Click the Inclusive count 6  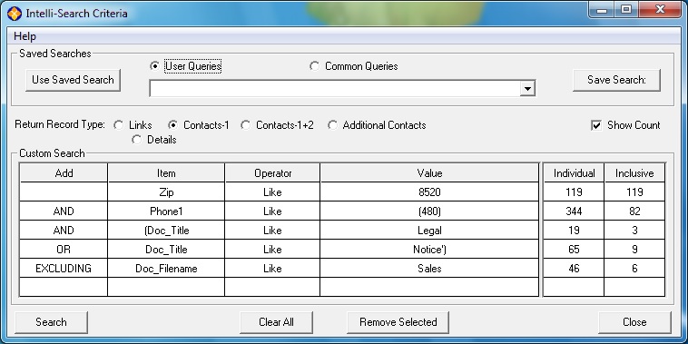point(634,268)
